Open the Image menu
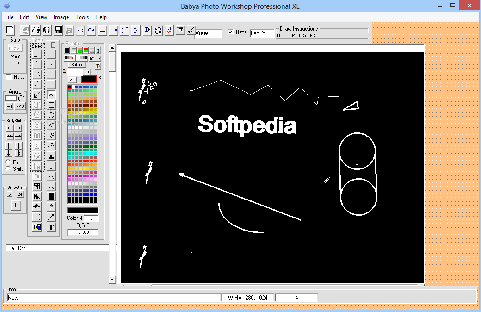The image size is (481, 312). click(x=62, y=17)
